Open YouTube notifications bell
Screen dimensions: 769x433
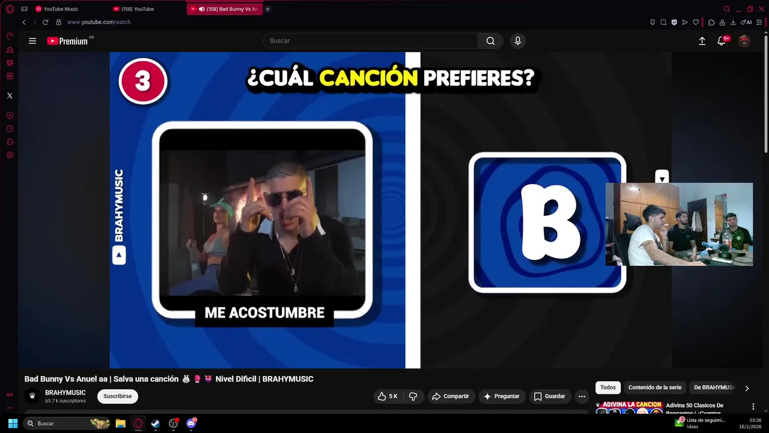point(722,41)
